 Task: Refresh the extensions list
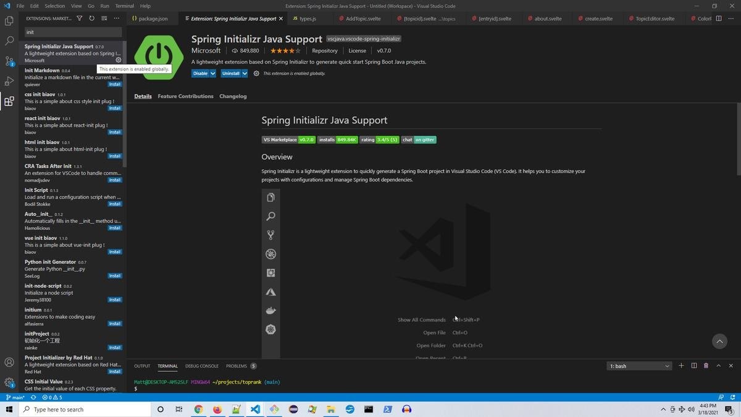point(91,19)
